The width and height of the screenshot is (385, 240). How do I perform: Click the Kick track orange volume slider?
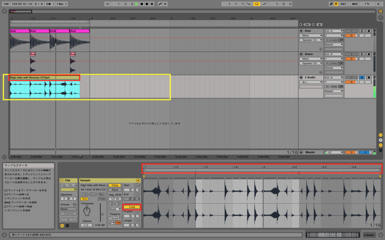(351, 36)
